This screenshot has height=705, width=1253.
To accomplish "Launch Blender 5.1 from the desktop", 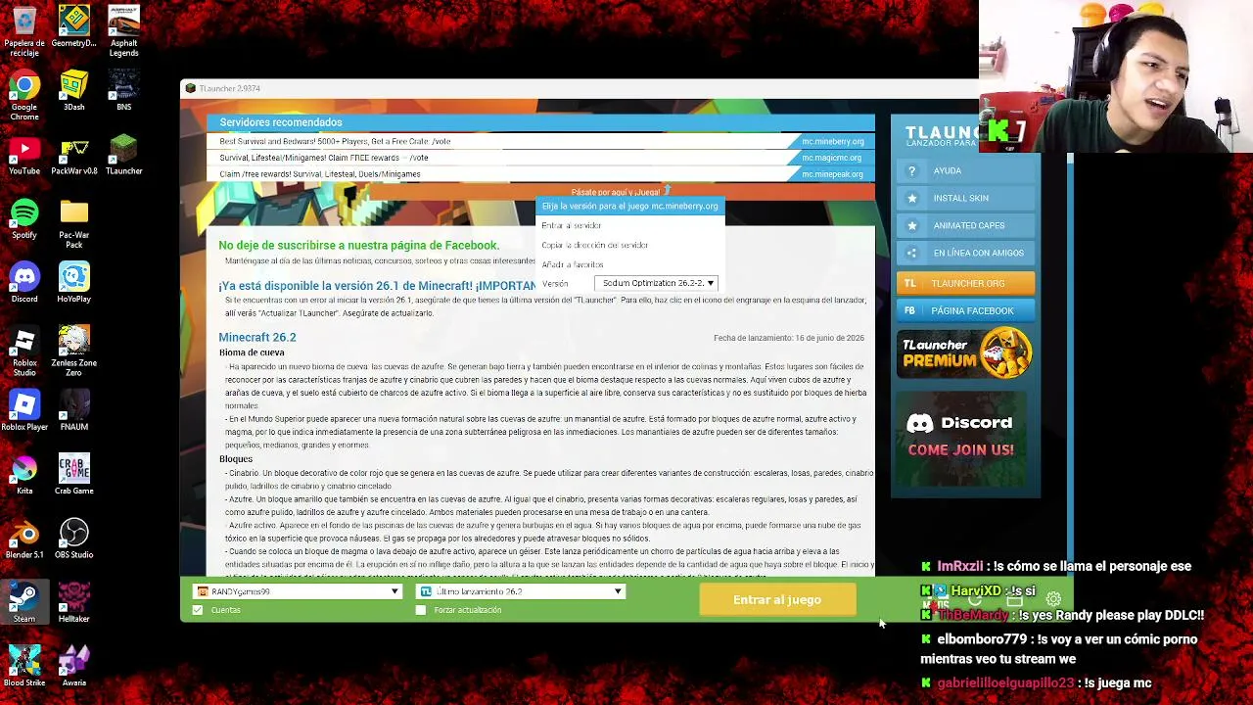I will tap(24, 540).
